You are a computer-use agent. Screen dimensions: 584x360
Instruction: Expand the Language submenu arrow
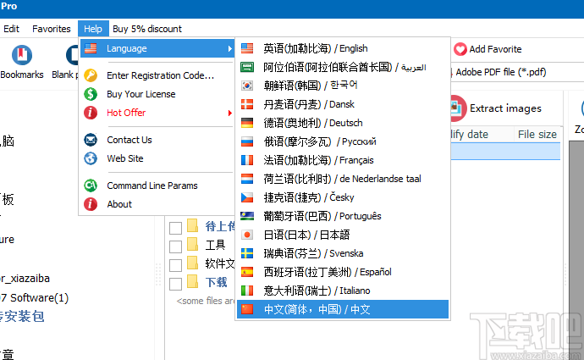coord(230,48)
